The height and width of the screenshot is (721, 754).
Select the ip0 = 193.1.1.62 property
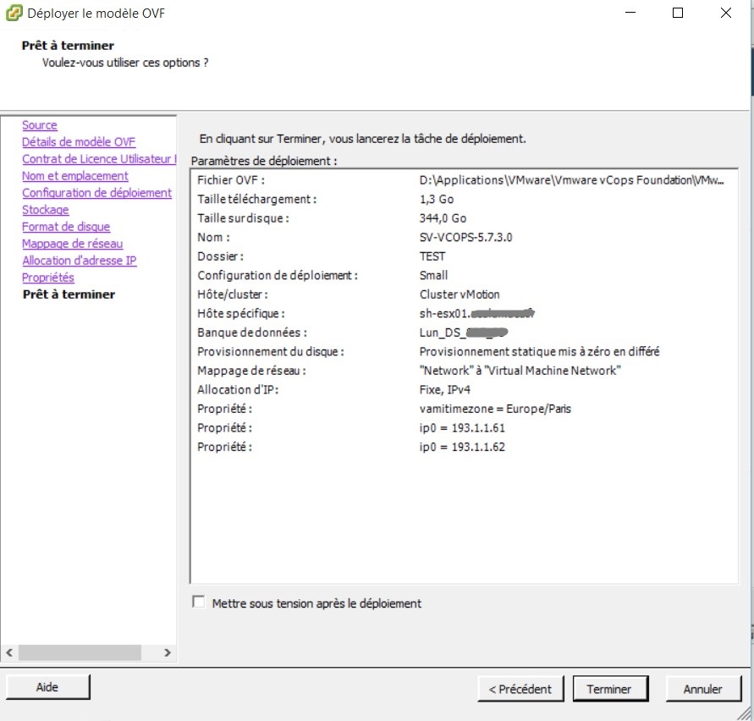click(x=462, y=447)
